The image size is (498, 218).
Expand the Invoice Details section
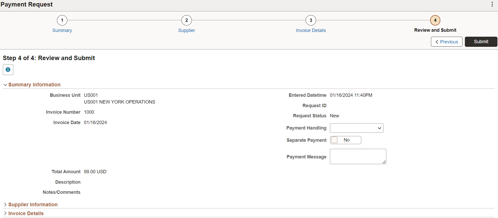(x=5, y=213)
